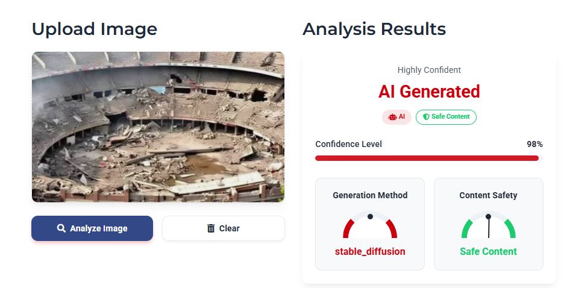The height and width of the screenshot is (288, 570).
Task: Click the 98% confidence value
Action: [534, 145]
